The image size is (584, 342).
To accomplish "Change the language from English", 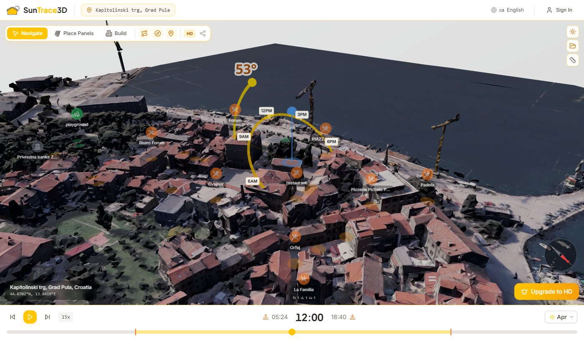I will [507, 10].
